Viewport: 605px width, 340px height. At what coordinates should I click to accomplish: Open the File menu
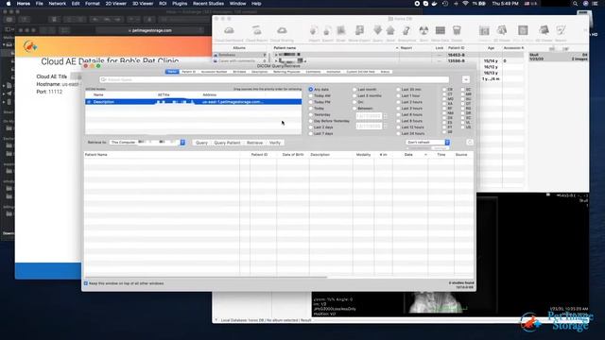[40, 4]
